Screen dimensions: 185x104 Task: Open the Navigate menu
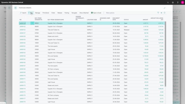74,13
